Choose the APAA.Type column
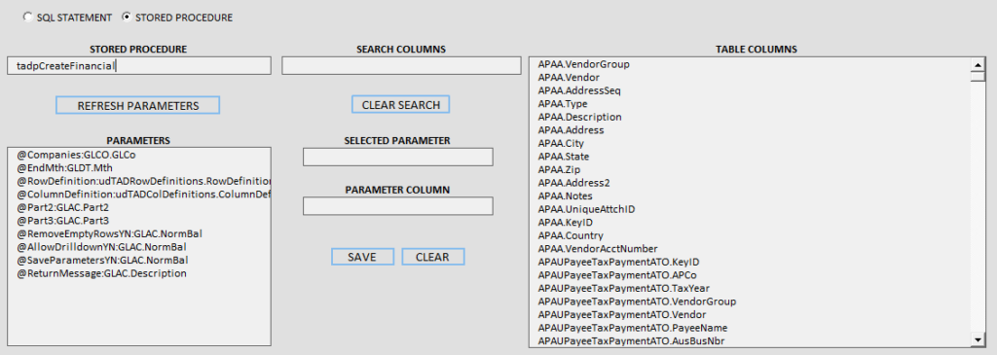Screen dimensions: 997x355 (x=751, y=104)
